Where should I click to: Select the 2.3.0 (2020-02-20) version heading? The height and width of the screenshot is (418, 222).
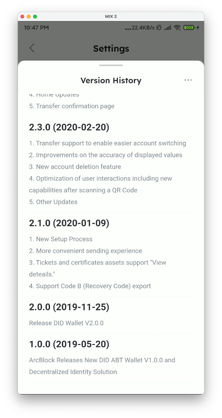click(x=69, y=127)
